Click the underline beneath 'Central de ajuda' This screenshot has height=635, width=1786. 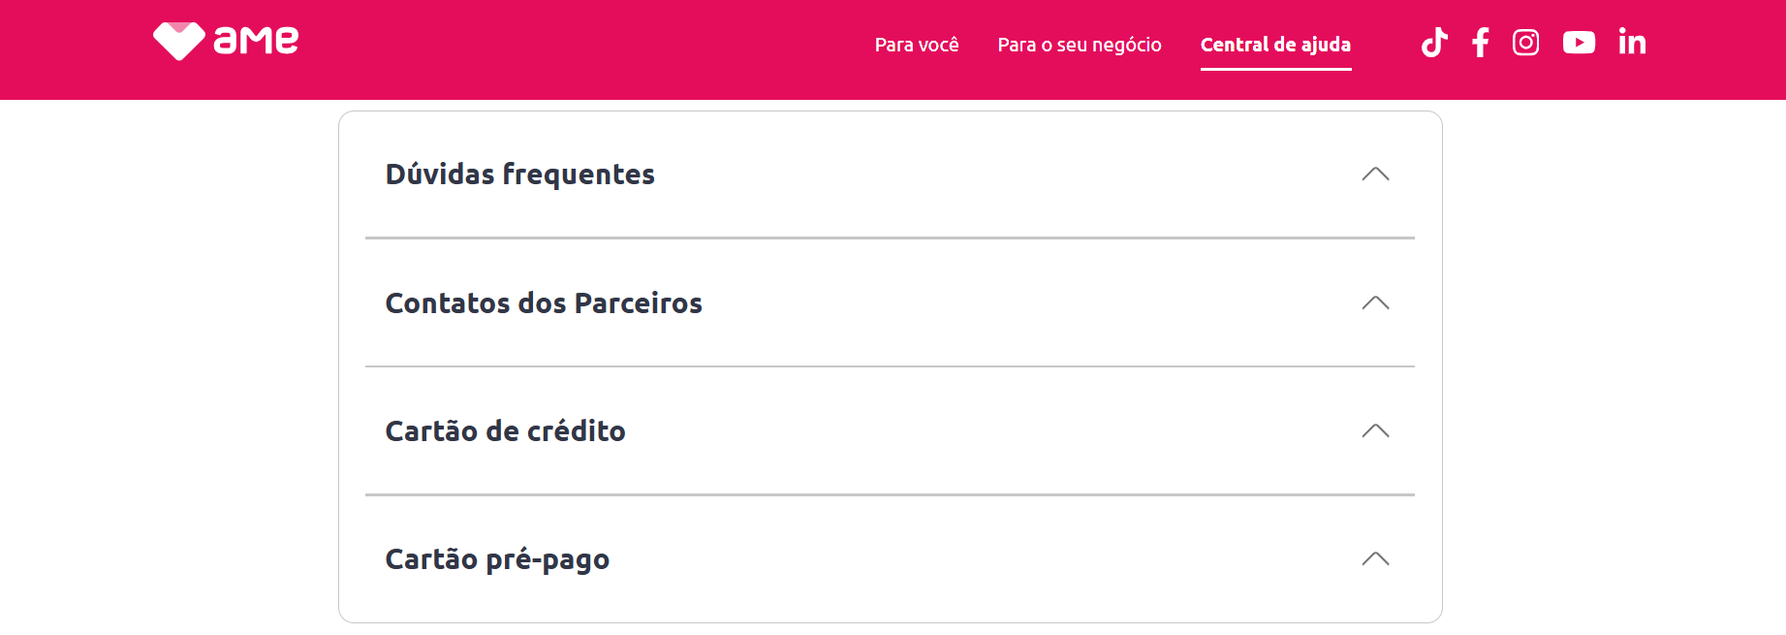point(1275,69)
